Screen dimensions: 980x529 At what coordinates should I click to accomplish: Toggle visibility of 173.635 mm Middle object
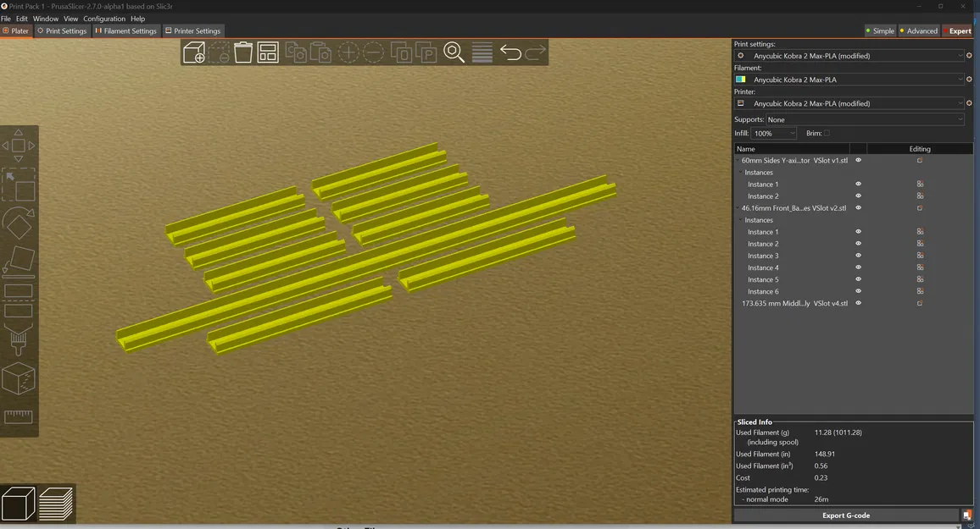(x=858, y=303)
